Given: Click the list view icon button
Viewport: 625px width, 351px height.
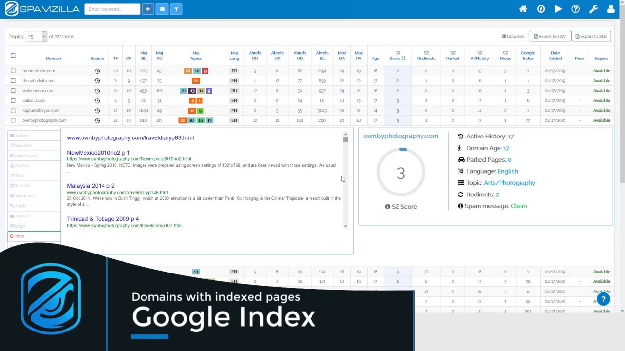Looking at the screenshot, I should (162, 9).
